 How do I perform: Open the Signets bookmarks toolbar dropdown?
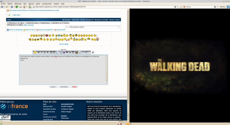coord(223,7)
